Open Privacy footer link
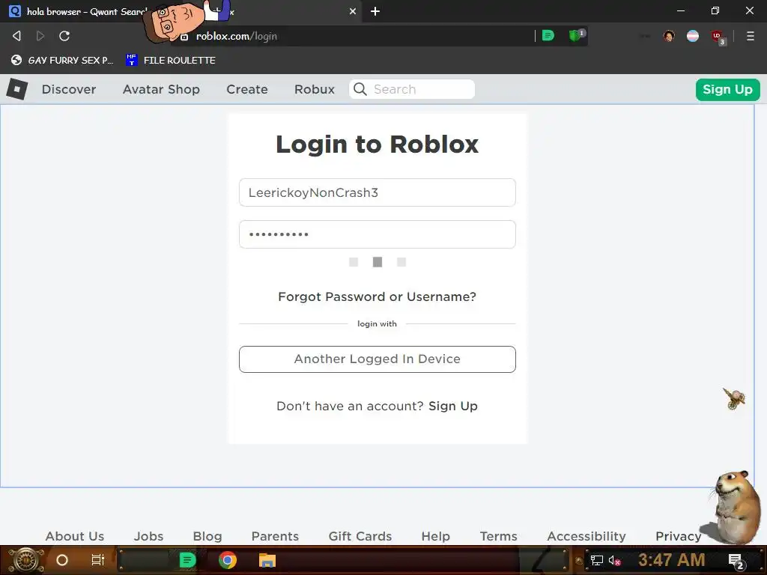767x575 pixels. (x=678, y=536)
